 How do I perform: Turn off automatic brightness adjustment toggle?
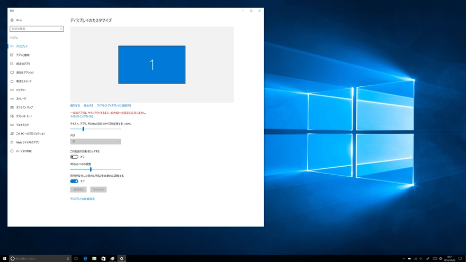(x=74, y=181)
